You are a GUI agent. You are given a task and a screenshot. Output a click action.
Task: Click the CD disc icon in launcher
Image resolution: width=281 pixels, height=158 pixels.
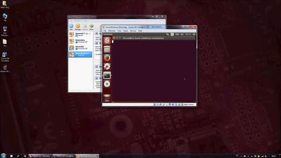[107, 84]
